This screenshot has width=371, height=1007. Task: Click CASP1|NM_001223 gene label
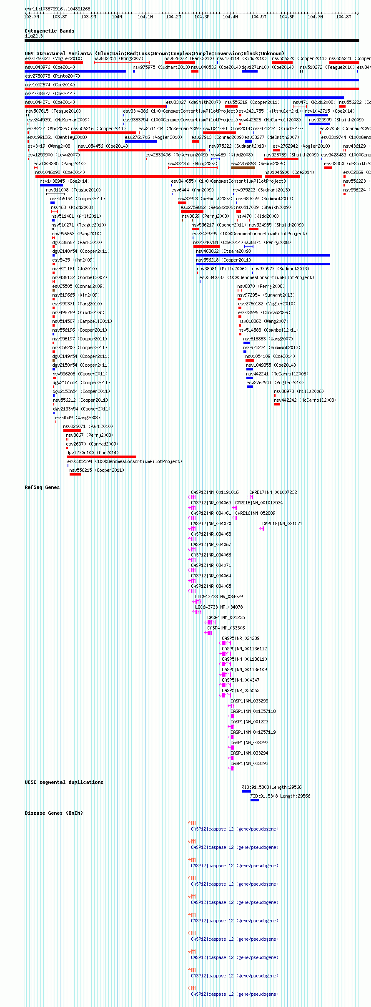249,722
